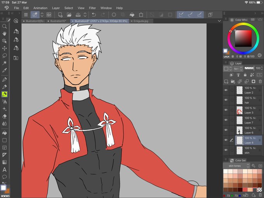Pick a color in the color wheel square

coord(243,38)
